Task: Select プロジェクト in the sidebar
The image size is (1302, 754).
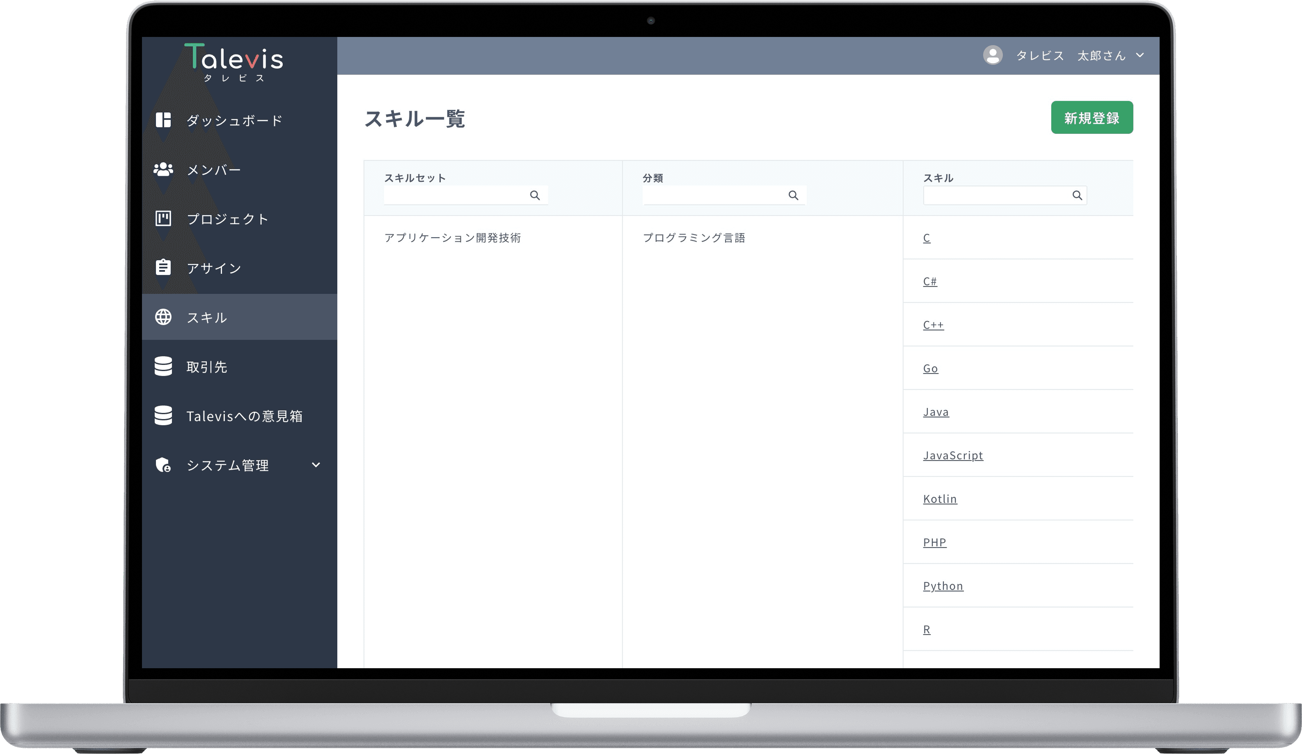Action: [x=240, y=219]
